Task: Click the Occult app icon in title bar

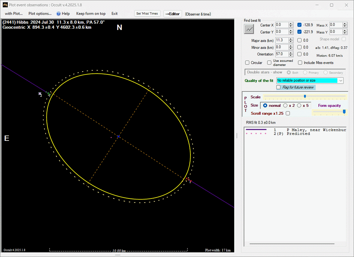Action: [x=5, y=5]
